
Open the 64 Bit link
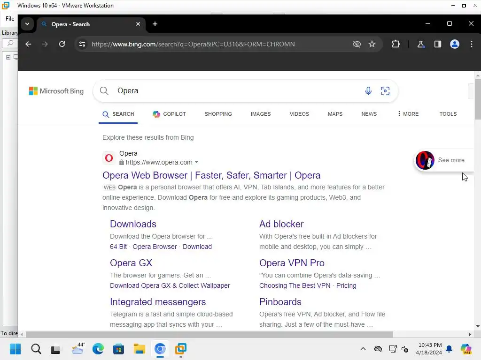coord(118,247)
